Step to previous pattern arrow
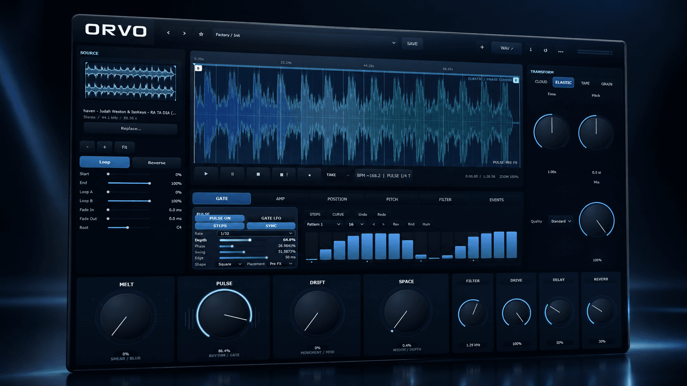Screen dimensions: 687x386 tap(373, 224)
